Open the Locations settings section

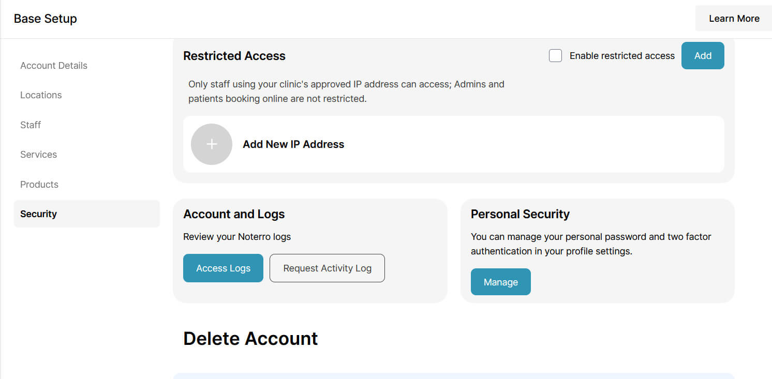[x=41, y=95]
